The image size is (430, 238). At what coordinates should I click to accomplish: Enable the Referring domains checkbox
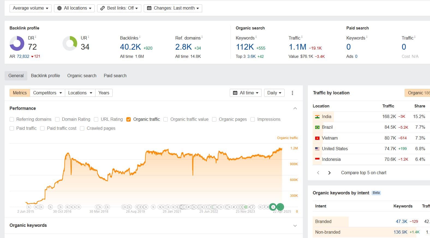point(12,119)
